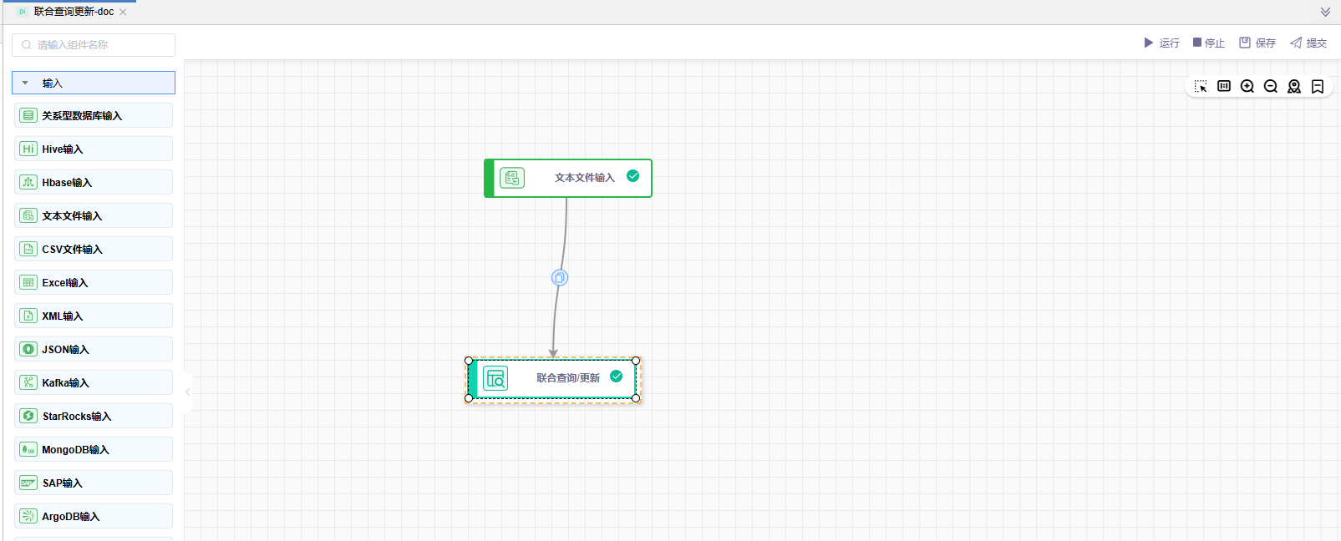Run the workflow with 运行
Image resolution: width=1341 pixels, height=541 pixels.
coord(1161,43)
